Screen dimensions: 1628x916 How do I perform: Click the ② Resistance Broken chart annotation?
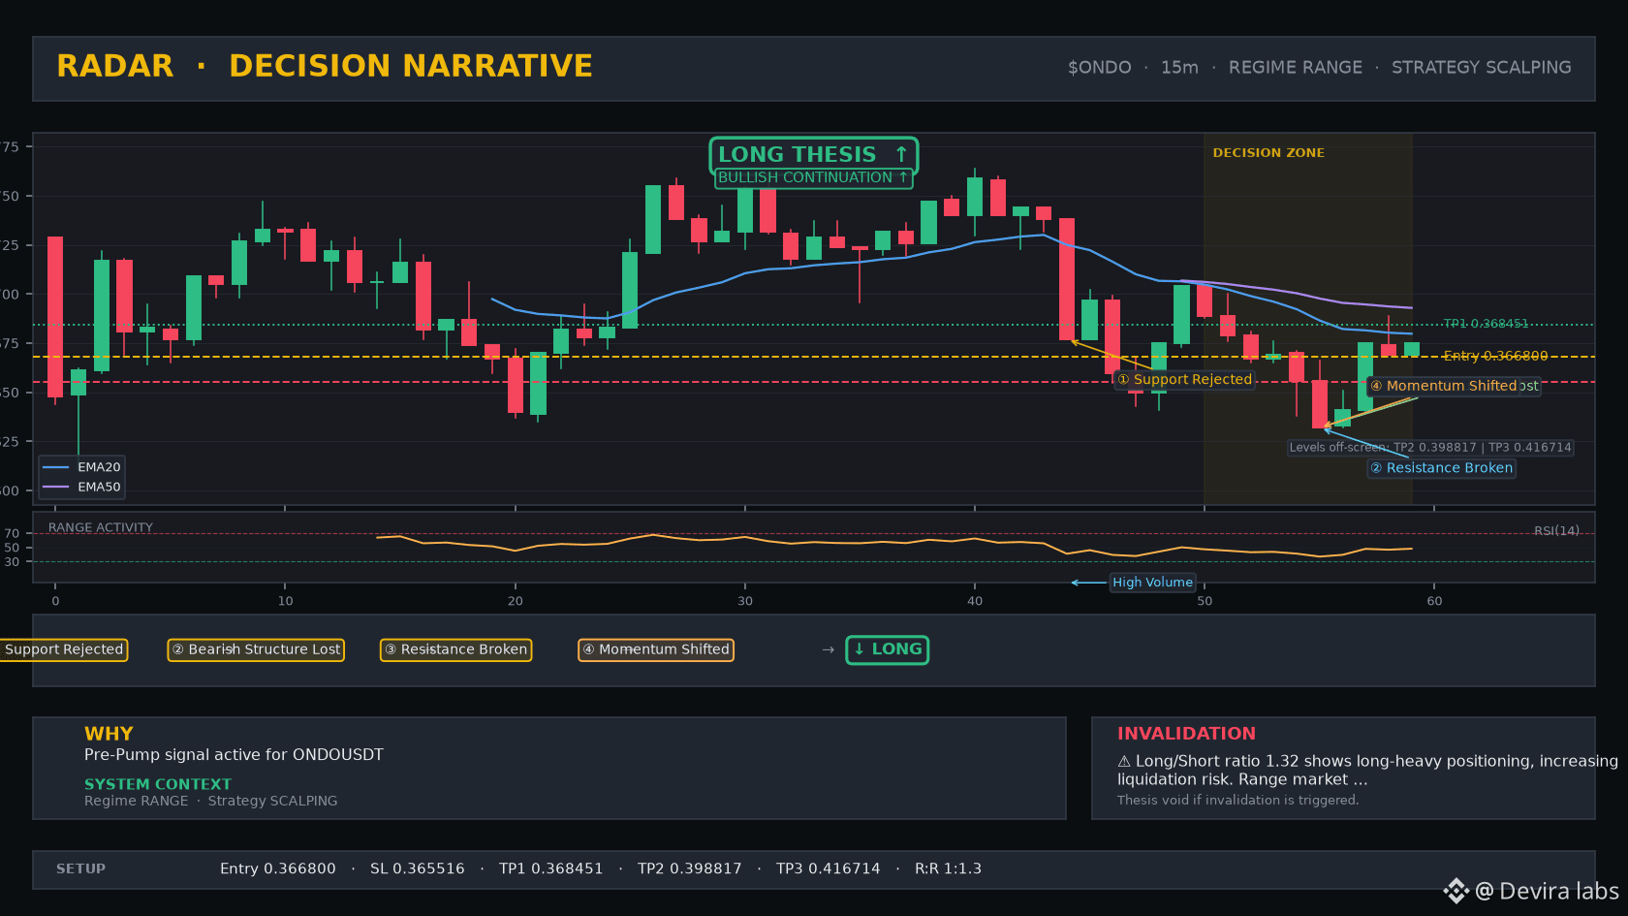(1441, 468)
